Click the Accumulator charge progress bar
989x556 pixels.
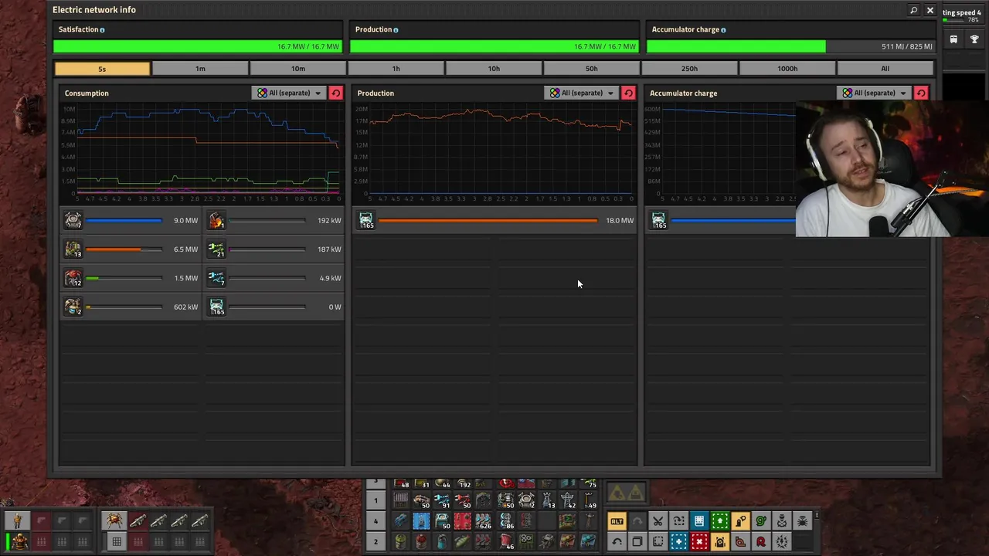[790, 46]
